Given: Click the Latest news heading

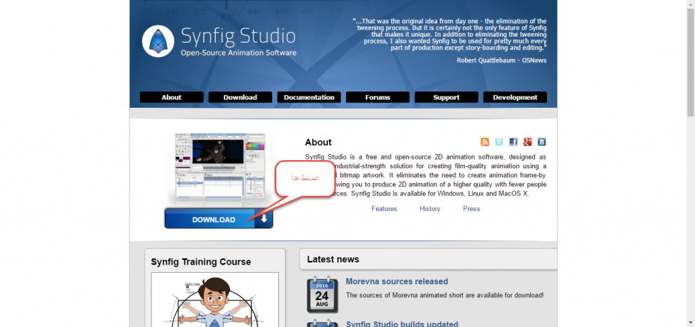Looking at the screenshot, I should tap(333, 259).
